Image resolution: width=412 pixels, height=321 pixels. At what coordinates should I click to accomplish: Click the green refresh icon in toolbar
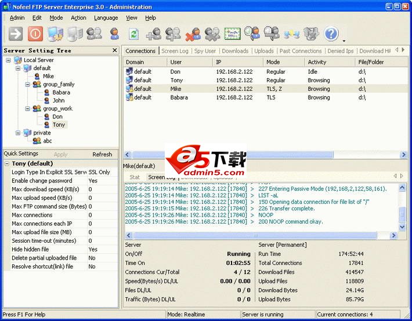(133, 34)
